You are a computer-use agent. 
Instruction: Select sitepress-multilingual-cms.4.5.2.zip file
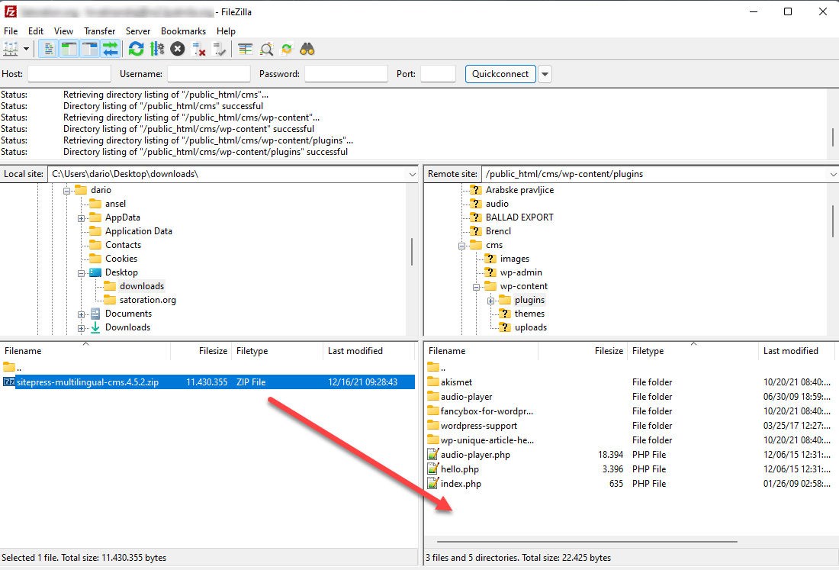pos(208,382)
